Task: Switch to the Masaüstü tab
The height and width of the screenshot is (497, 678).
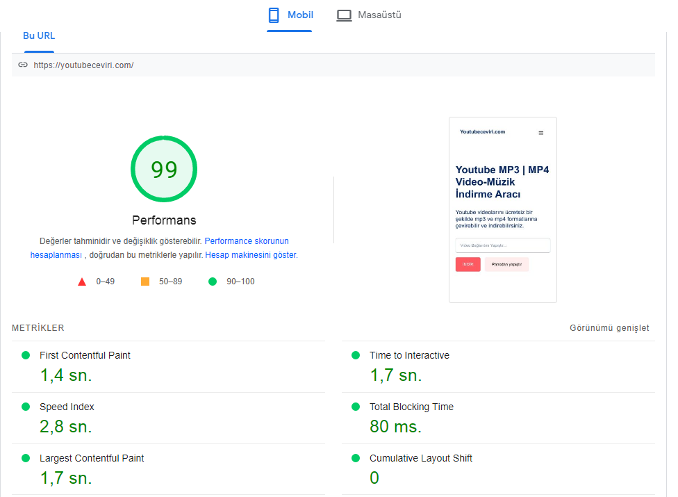Action: click(x=369, y=15)
